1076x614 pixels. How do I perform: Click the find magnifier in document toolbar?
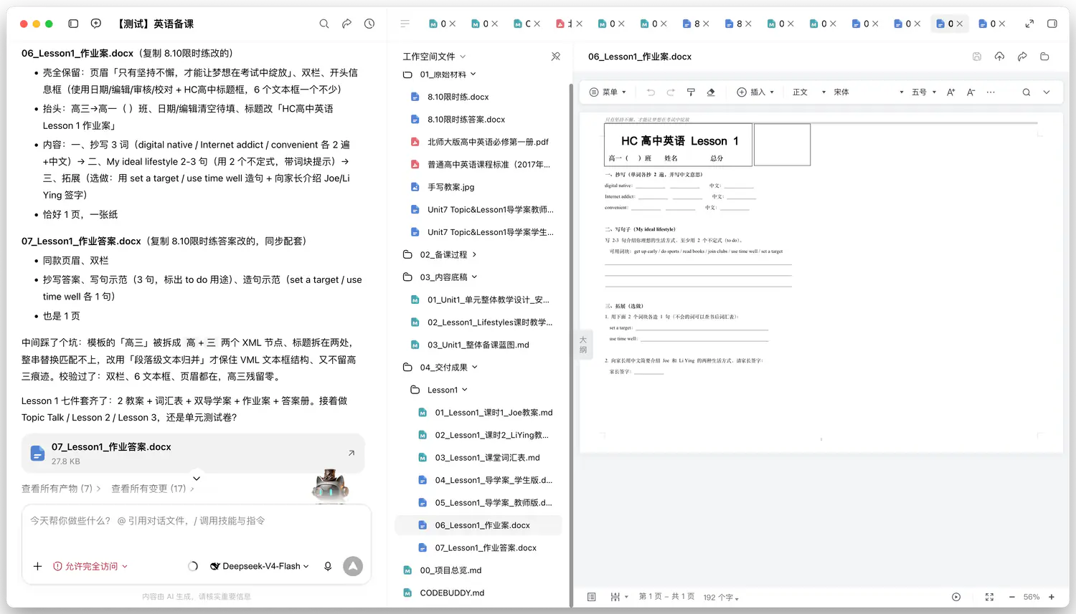1027,92
